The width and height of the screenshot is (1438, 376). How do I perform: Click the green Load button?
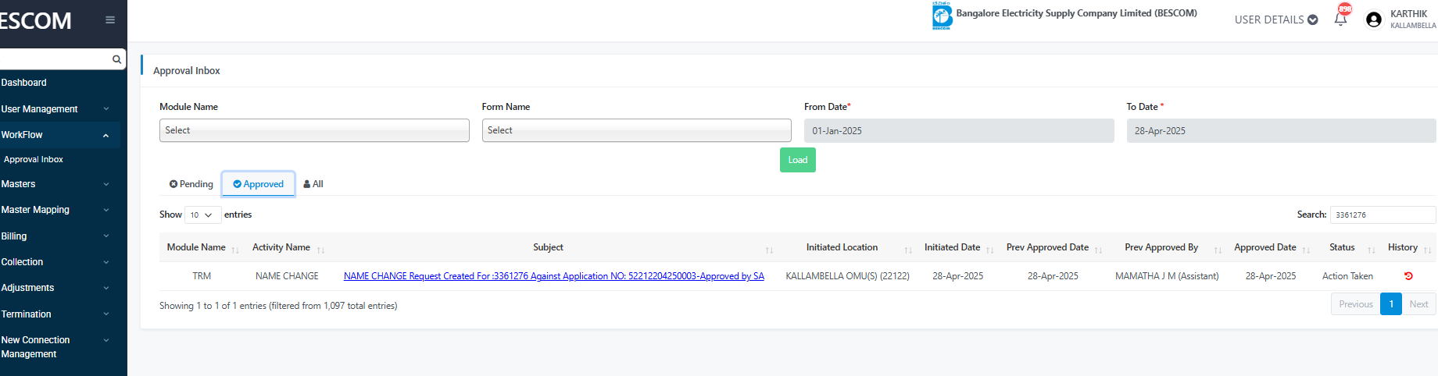798,160
